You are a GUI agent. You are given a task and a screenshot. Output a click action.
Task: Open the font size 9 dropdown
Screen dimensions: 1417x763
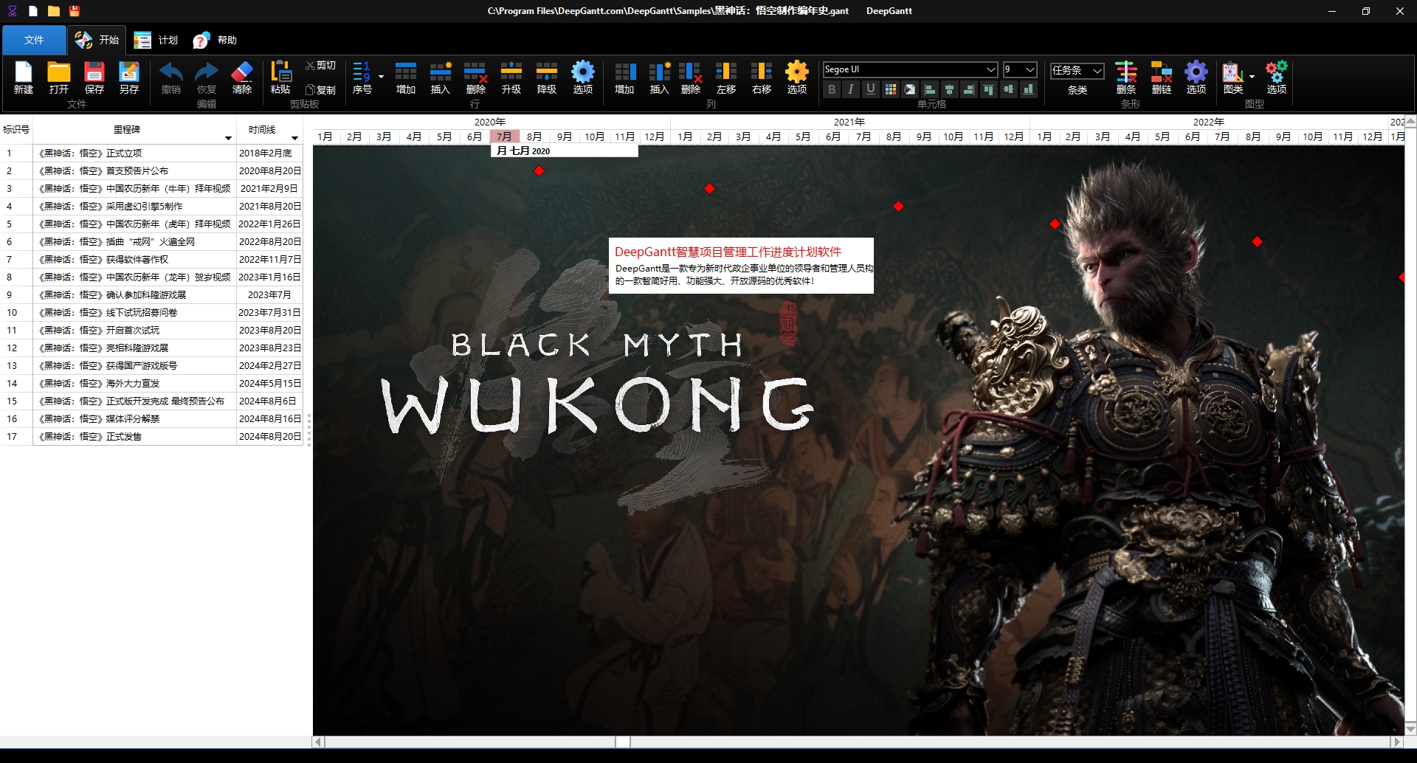tap(1030, 69)
